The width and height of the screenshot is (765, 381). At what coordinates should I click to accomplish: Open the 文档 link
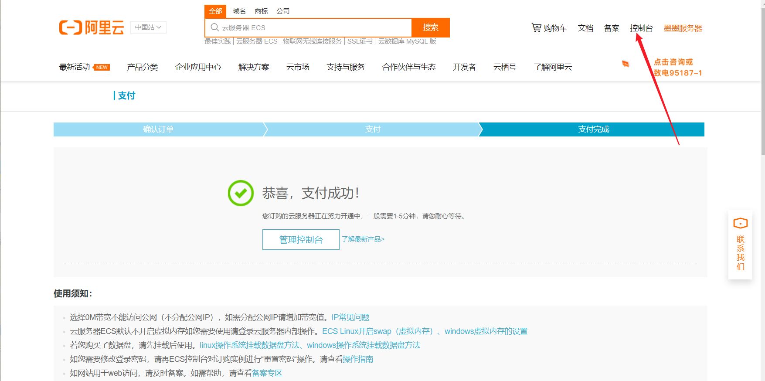click(585, 28)
